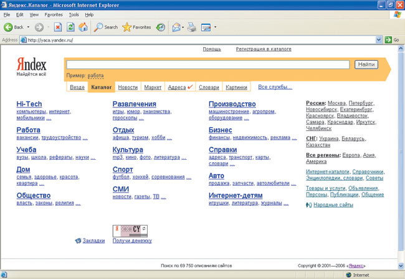Open the Развлечения category
Viewport: 405px width, 279px height.
pos(135,104)
